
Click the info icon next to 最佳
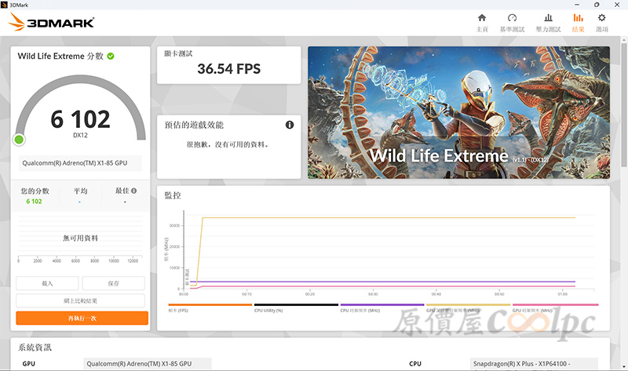pos(133,191)
